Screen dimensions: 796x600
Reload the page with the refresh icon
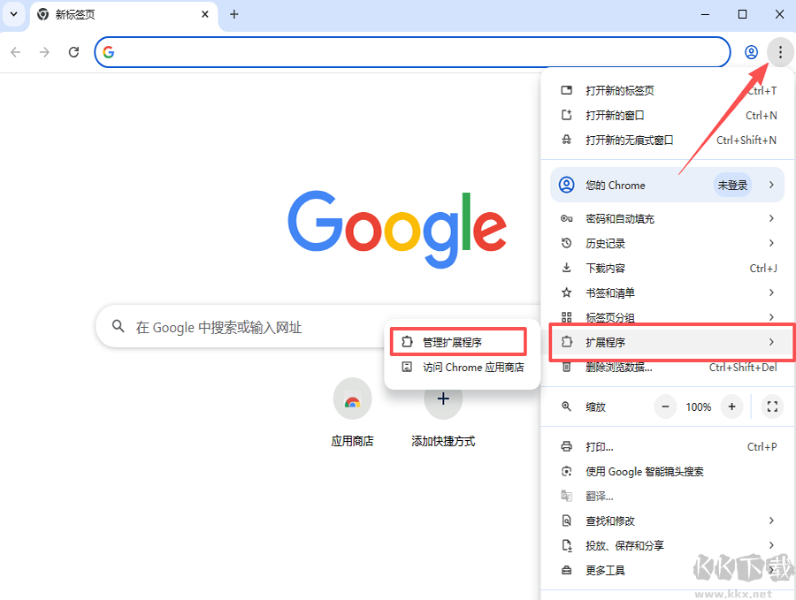73,52
